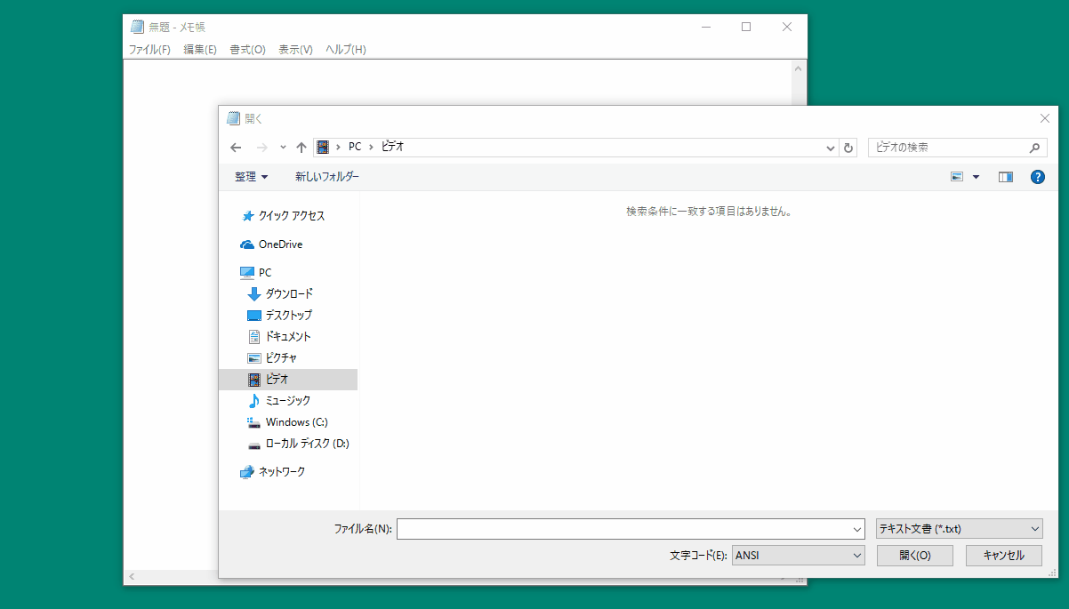Open テキスト文書 (*.txt) file type dropdown

tap(959, 529)
